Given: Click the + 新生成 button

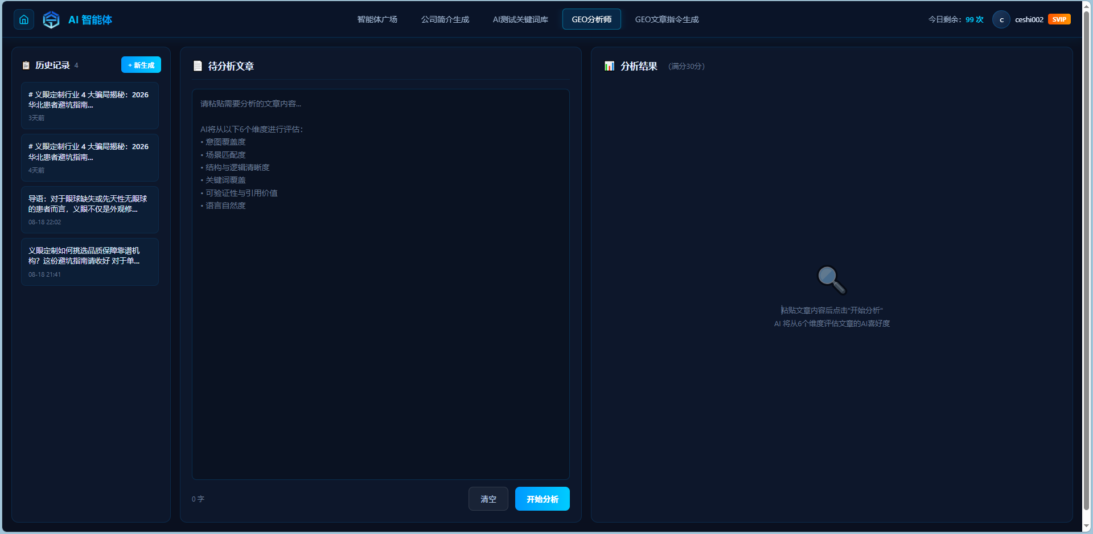Looking at the screenshot, I should click(x=141, y=65).
